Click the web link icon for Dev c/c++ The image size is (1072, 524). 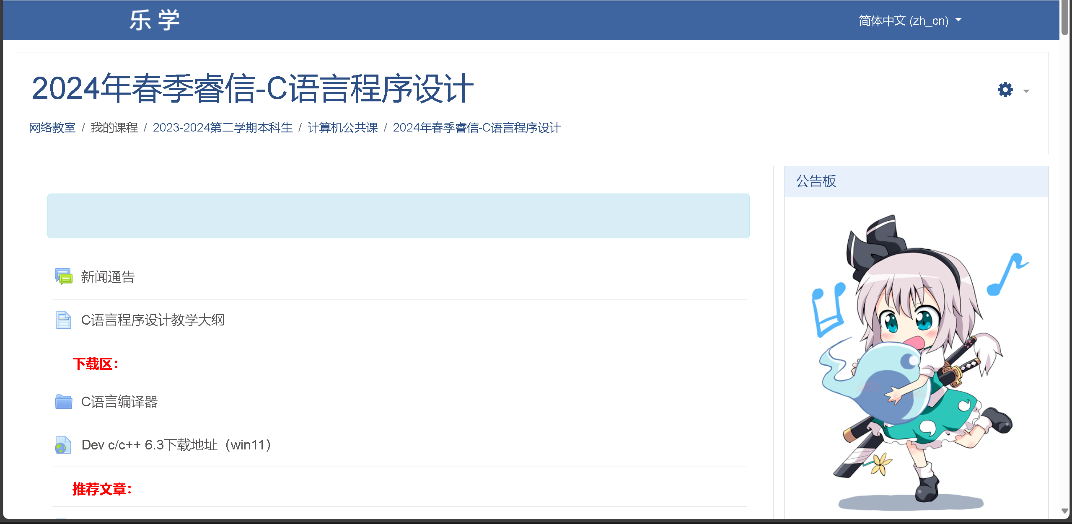(63, 445)
